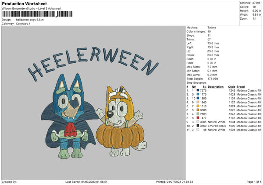Click the Machine value 'Tajima'

tap(212, 27)
